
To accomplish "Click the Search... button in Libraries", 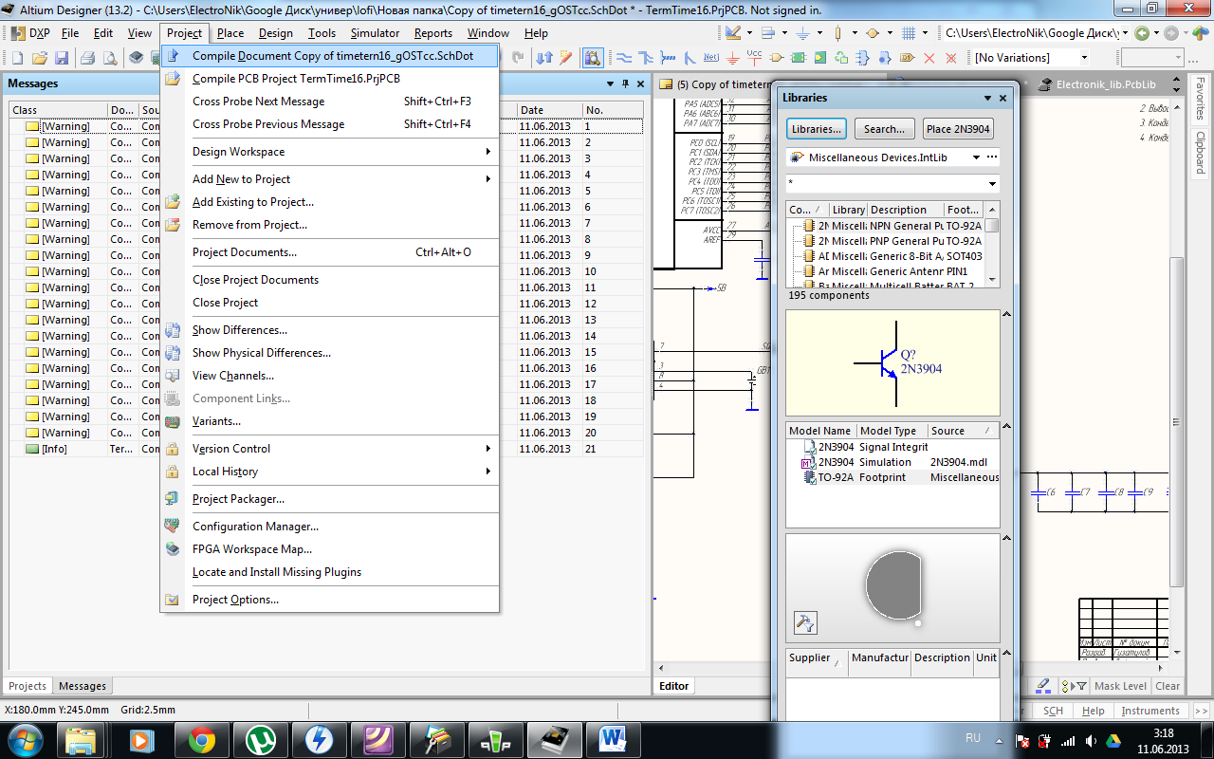I will point(884,129).
